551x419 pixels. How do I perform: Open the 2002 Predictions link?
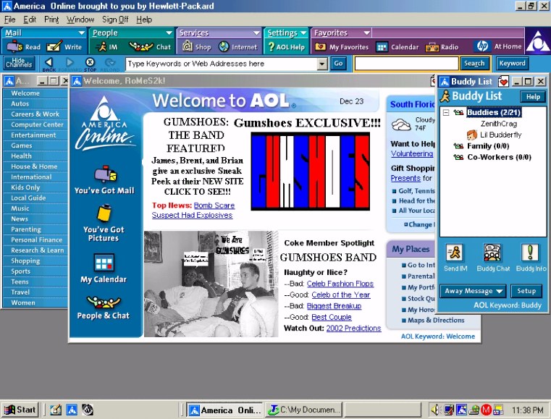(x=353, y=328)
